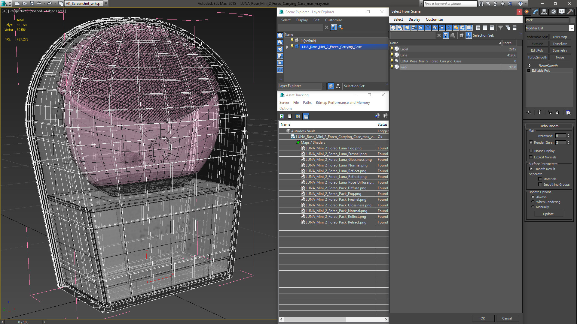Click the Symmetry modifier button
This screenshot has width=577, height=324.
coord(560,50)
